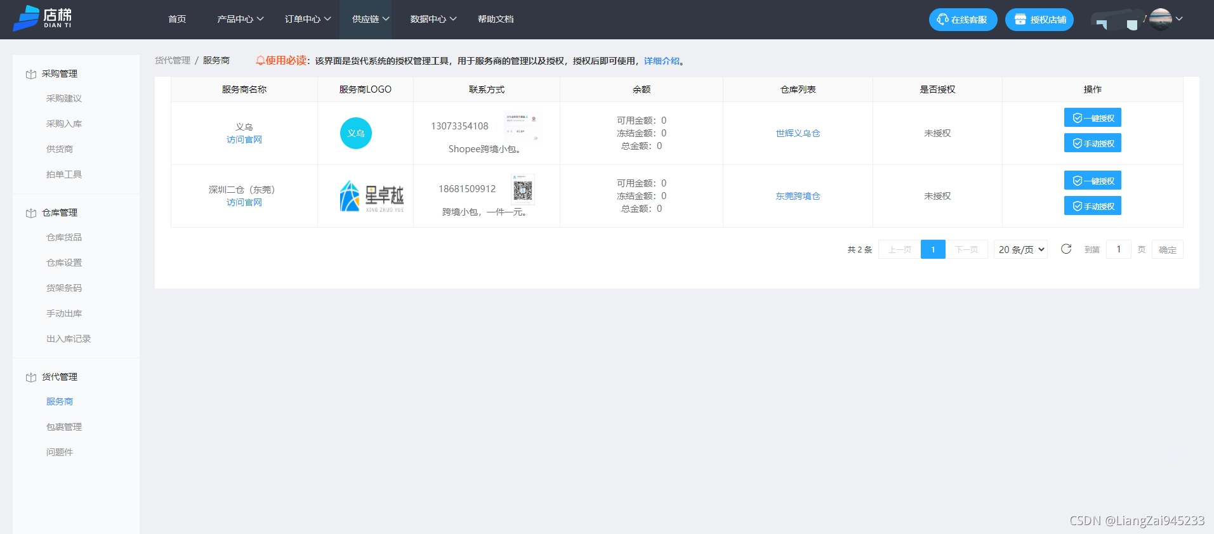The height and width of the screenshot is (534, 1214).
Task: Open the user account dropdown arrow
Action: coord(1179,19)
